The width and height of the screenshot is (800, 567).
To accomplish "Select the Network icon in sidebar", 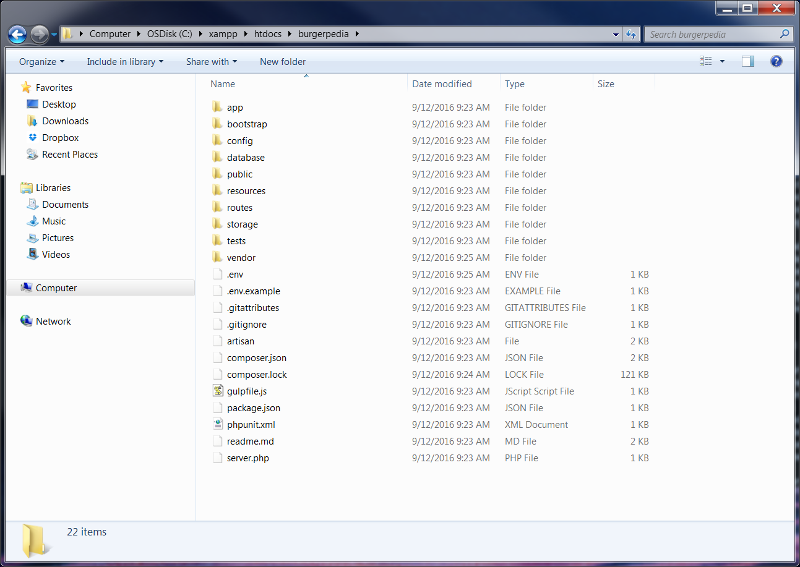I will pos(27,321).
